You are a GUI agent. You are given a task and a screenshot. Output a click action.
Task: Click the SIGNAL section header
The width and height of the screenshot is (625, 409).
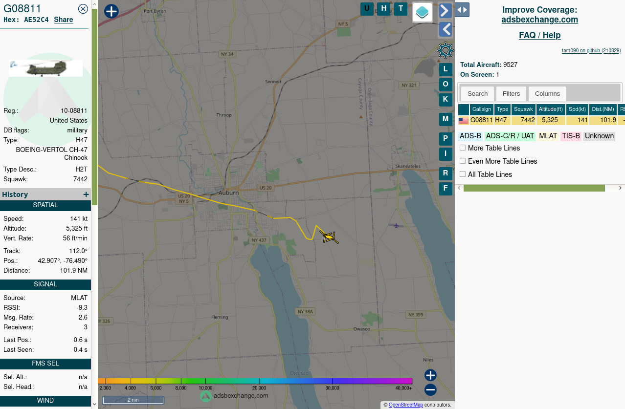coord(45,284)
